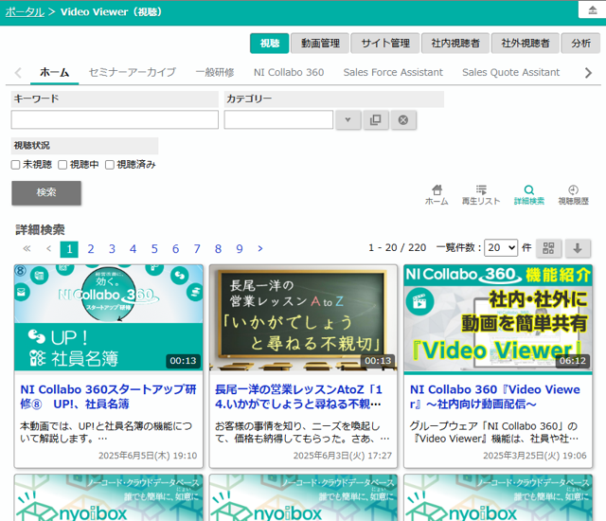606x521 pixels.
Task: Check the 視聴済み checkbox
Action: coord(110,165)
